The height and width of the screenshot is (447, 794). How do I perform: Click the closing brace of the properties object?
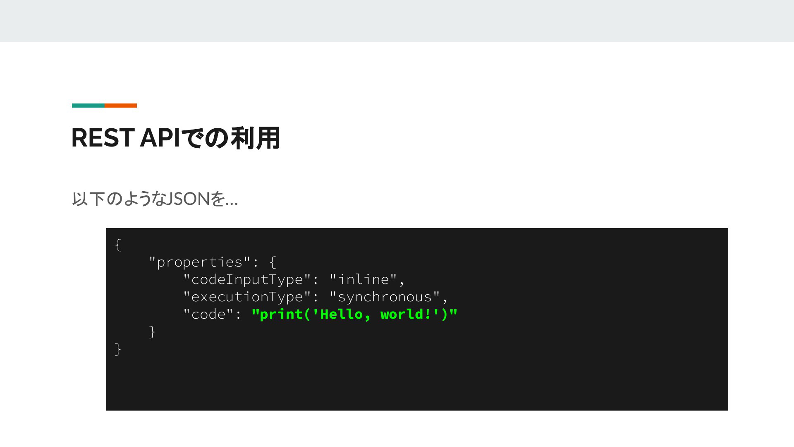(152, 332)
